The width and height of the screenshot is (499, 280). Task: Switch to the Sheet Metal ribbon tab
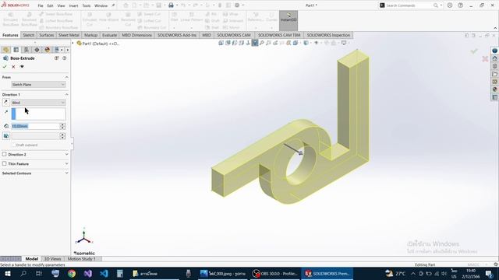(x=69, y=35)
